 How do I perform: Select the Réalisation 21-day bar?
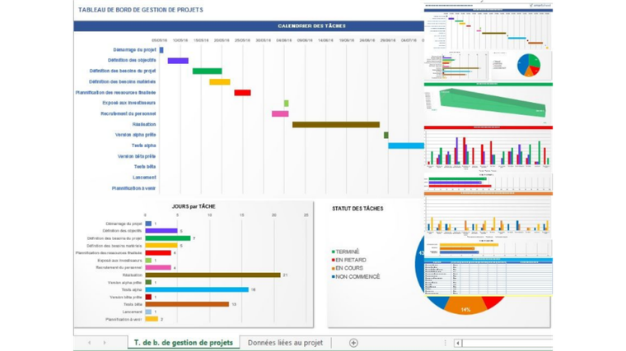coord(213,275)
